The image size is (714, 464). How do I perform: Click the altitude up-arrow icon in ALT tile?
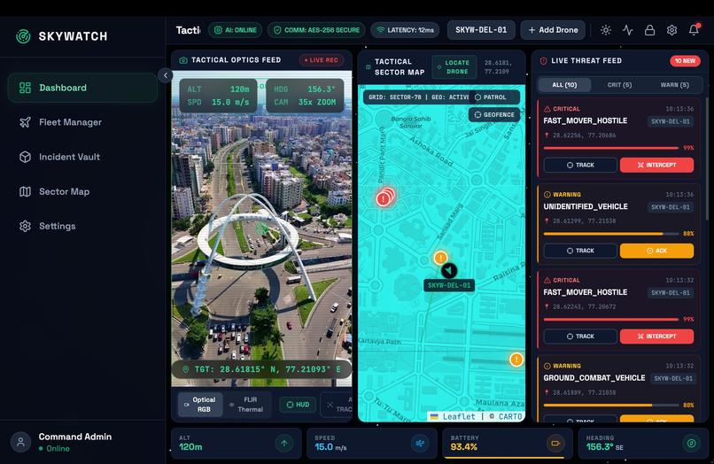tap(284, 443)
